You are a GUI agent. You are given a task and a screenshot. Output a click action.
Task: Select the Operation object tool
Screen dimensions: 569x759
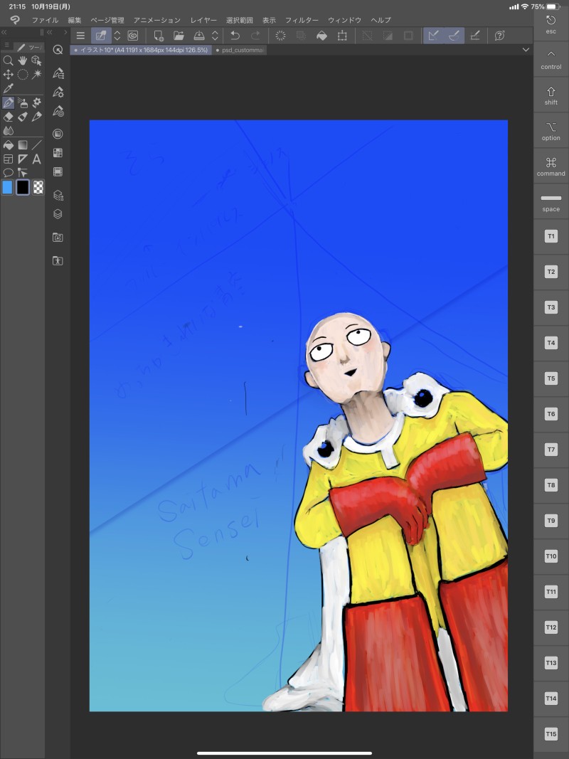coord(36,60)
